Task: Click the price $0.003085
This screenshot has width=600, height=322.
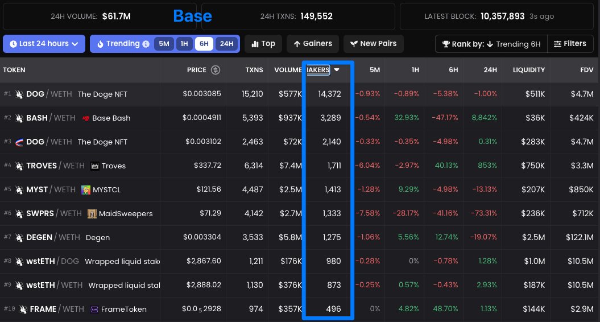Action: 202,94
